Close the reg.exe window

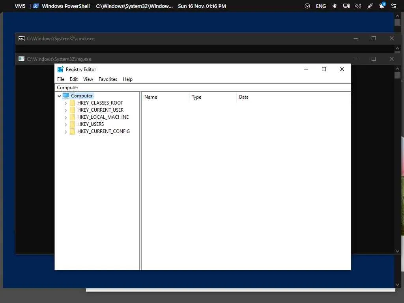tap(392, 59)
